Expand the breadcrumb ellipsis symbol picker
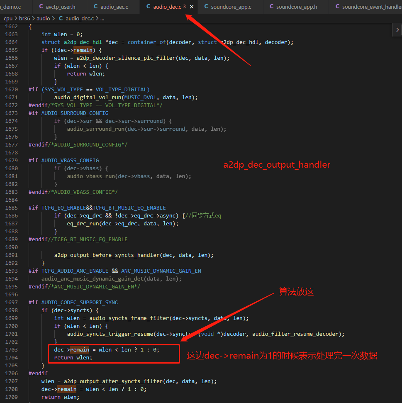The width and height of the screenshot is (402, 403). click(x=102, y=19)
